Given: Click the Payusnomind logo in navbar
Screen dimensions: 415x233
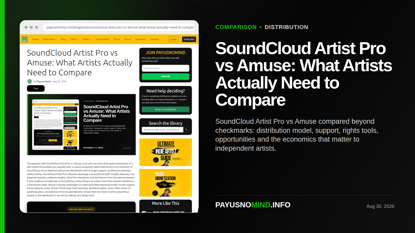Looking at the screenshot, I should click(25, 39).
